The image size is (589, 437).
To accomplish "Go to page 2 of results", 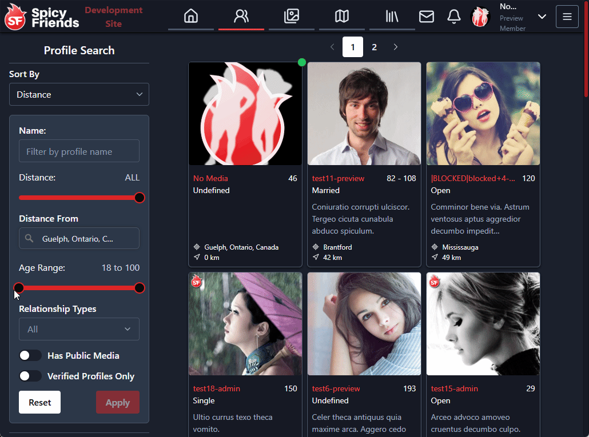I will click(x=375, y=47).
